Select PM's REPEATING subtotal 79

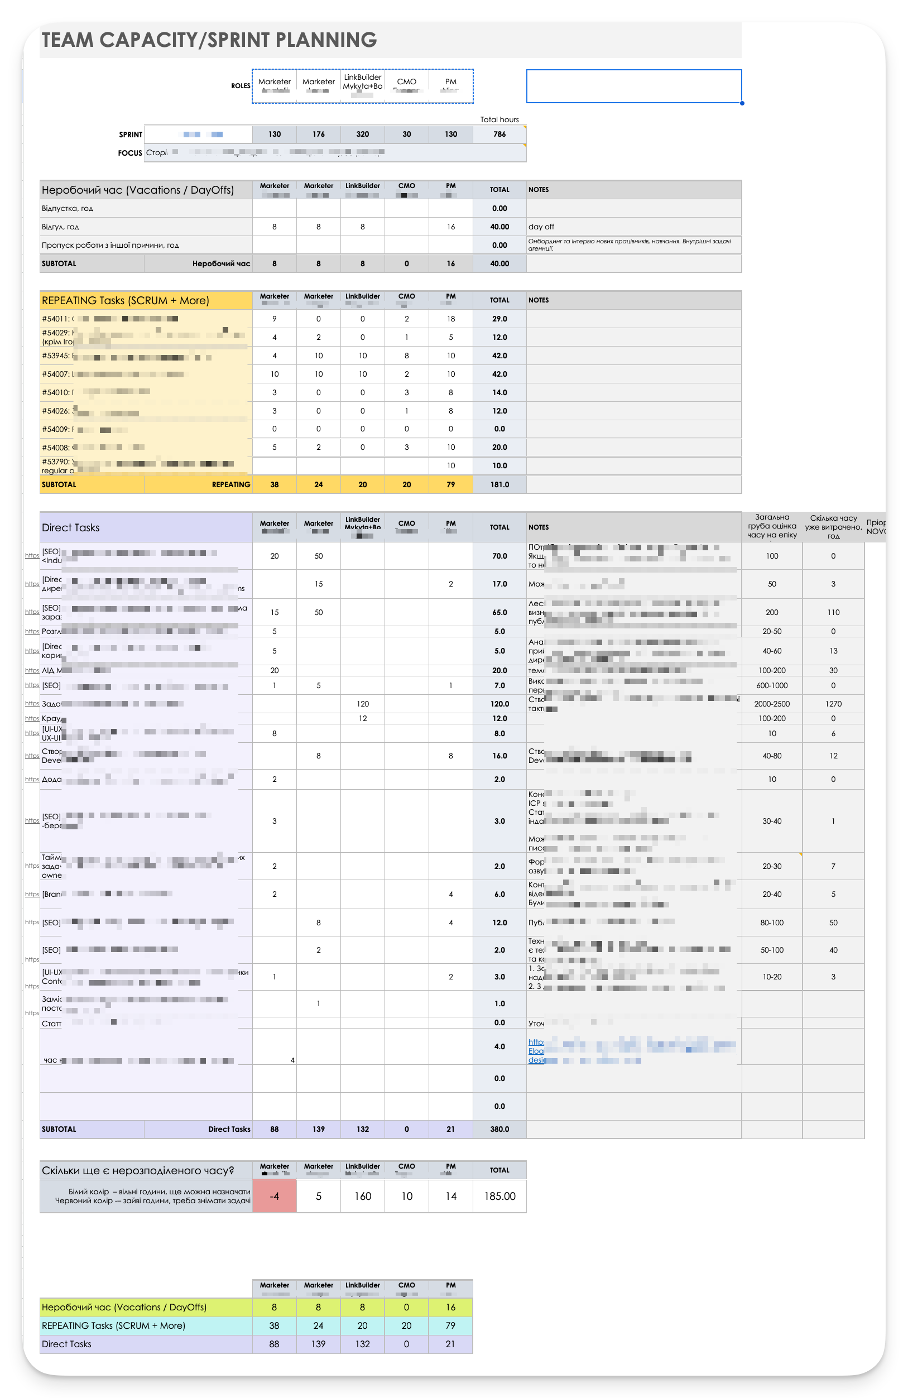(x=450, y=484)
